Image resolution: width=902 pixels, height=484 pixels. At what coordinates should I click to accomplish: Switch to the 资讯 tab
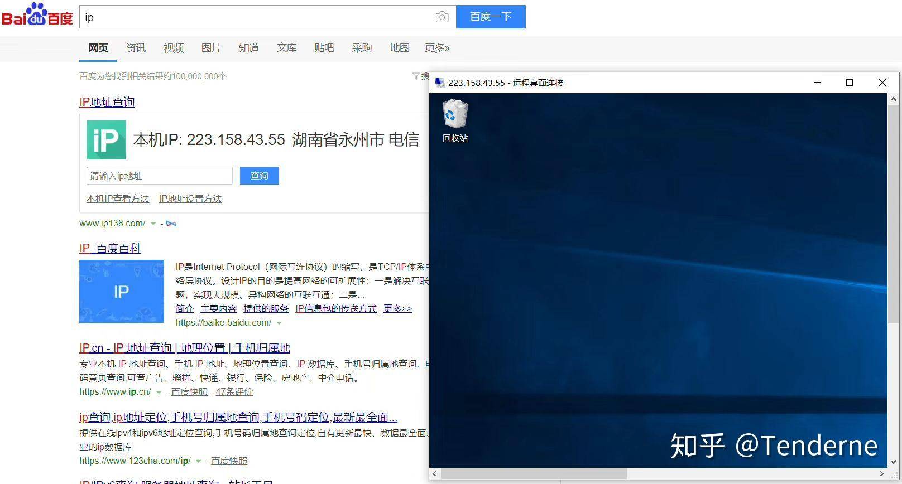point(136,48)
